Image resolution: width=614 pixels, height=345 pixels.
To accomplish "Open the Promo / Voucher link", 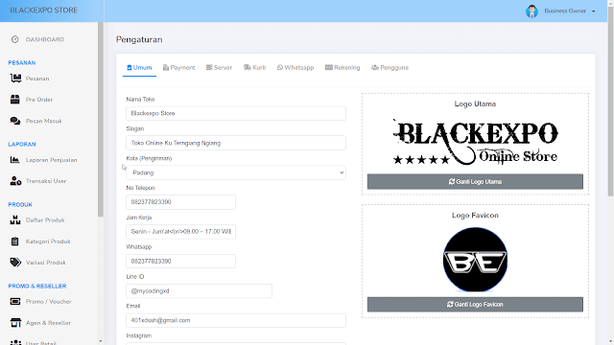I will (49, 302).
